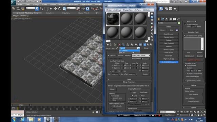Click the Reload bitmap button
Image resolution: width=217 pixels, height=122 pixels.
[x=112, y=89]
